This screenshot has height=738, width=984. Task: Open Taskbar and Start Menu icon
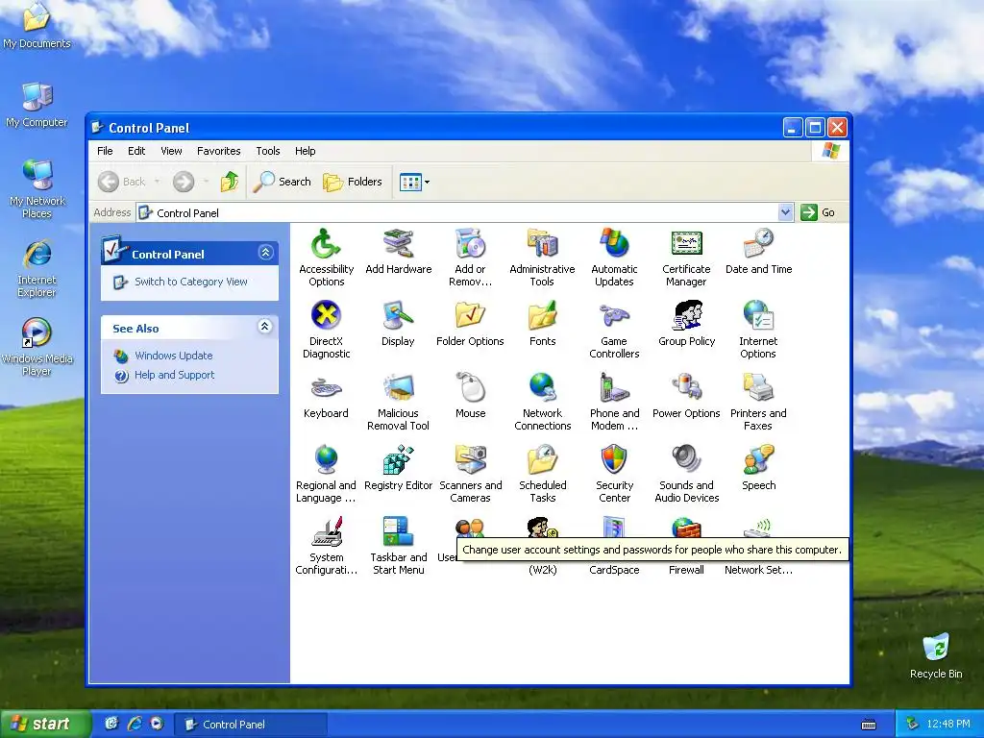pyautogui.click(x=399, y=531)
